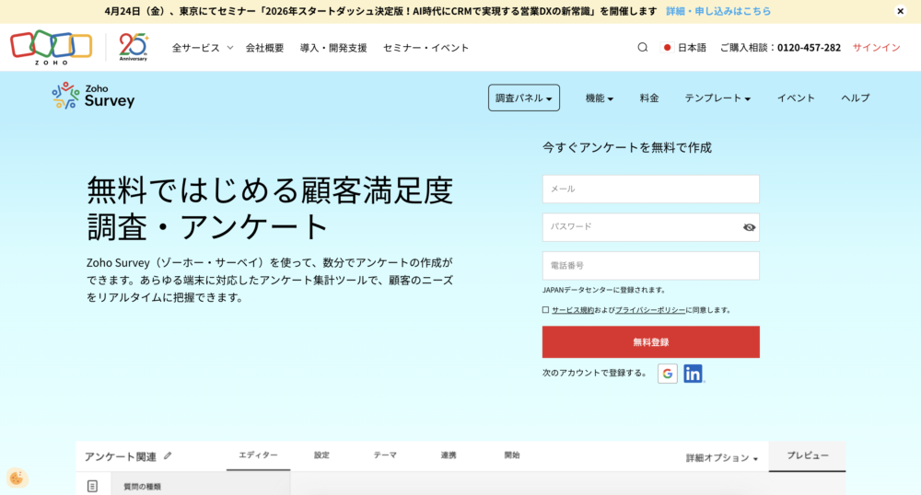The image size is (921, 495).
Task: Switch to 開始 tab
Action: click(x=512, y=455)
